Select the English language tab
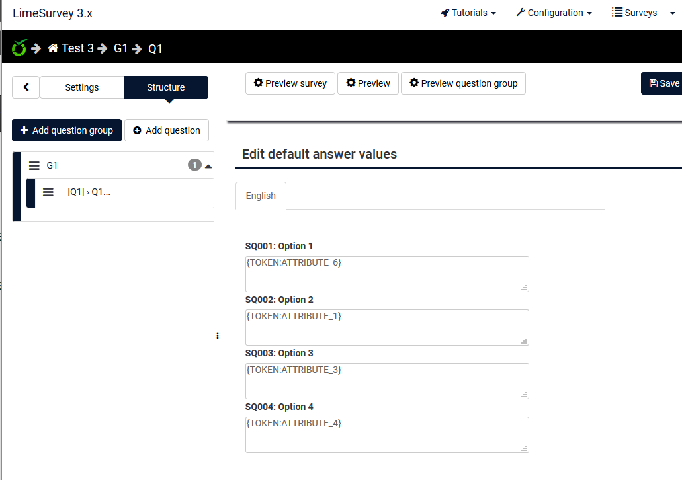682x480 pixels. tap(261, 196)
